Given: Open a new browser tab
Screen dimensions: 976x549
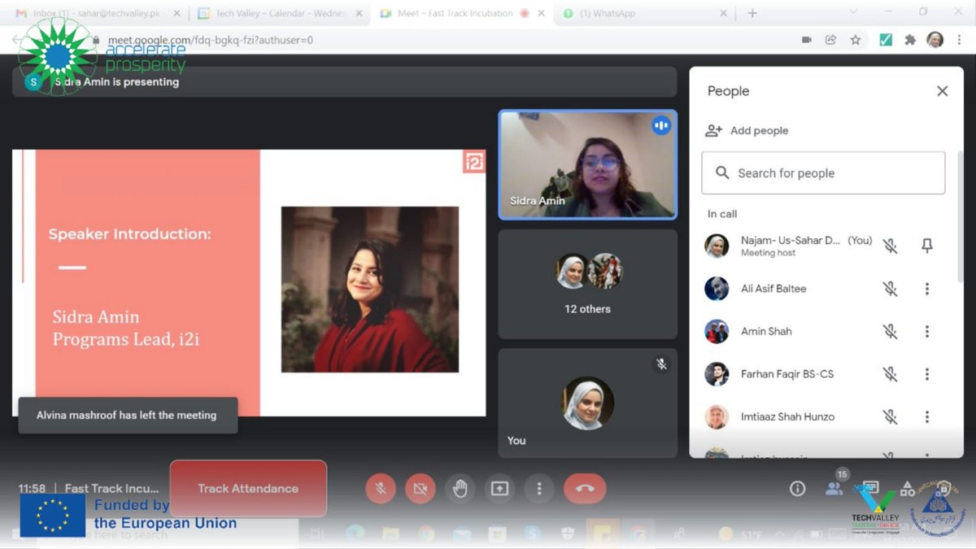Looking at the screenshot, I should point(752,13).
